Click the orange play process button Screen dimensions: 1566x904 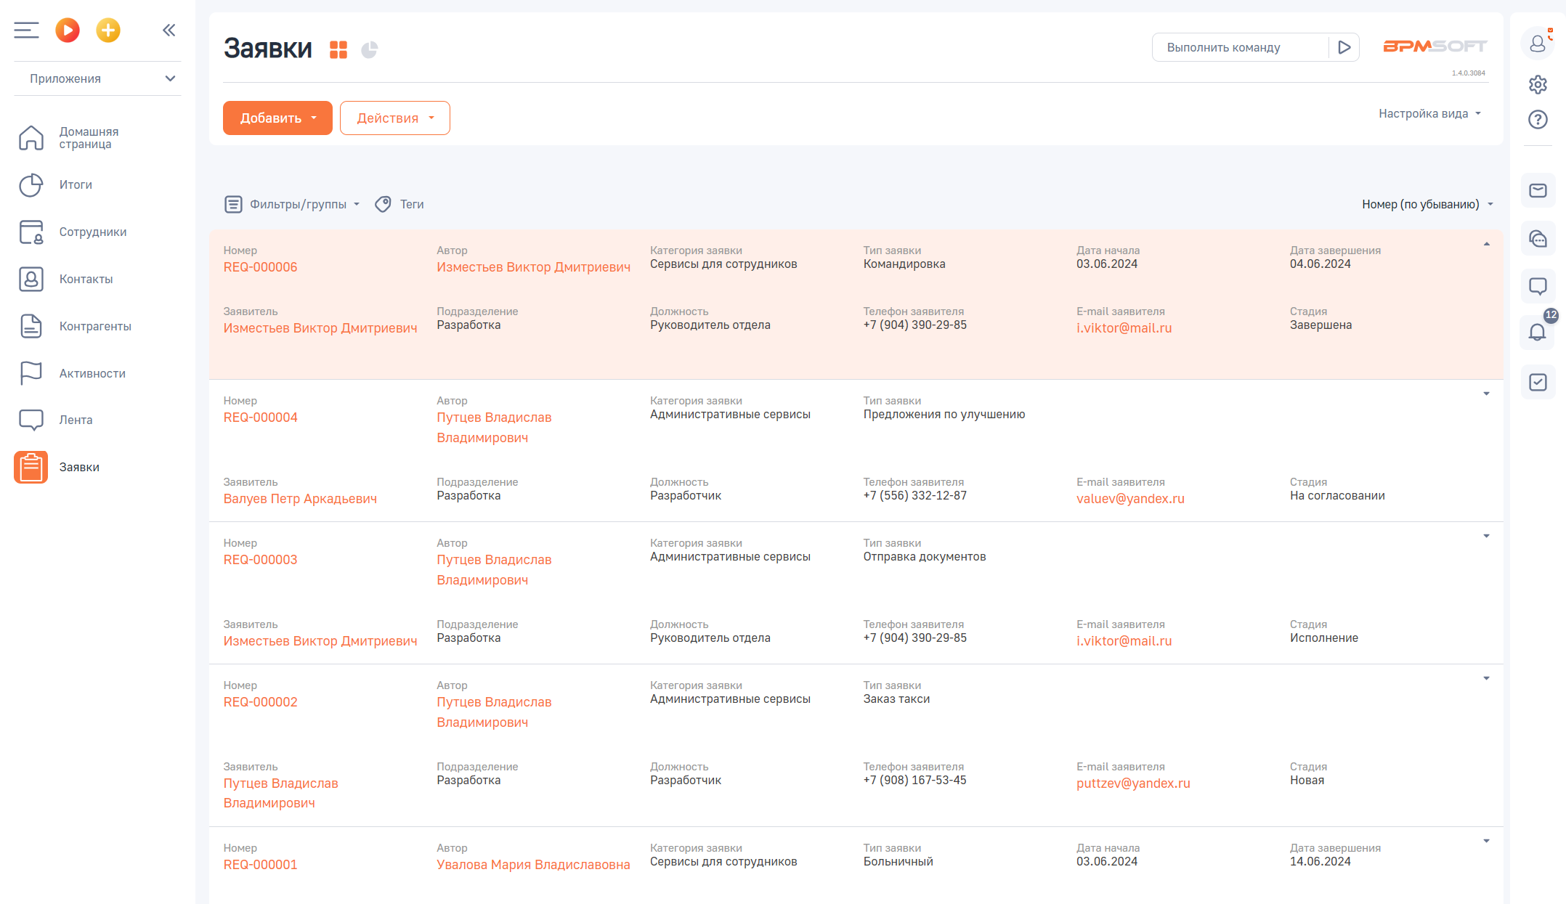[68, 30]
